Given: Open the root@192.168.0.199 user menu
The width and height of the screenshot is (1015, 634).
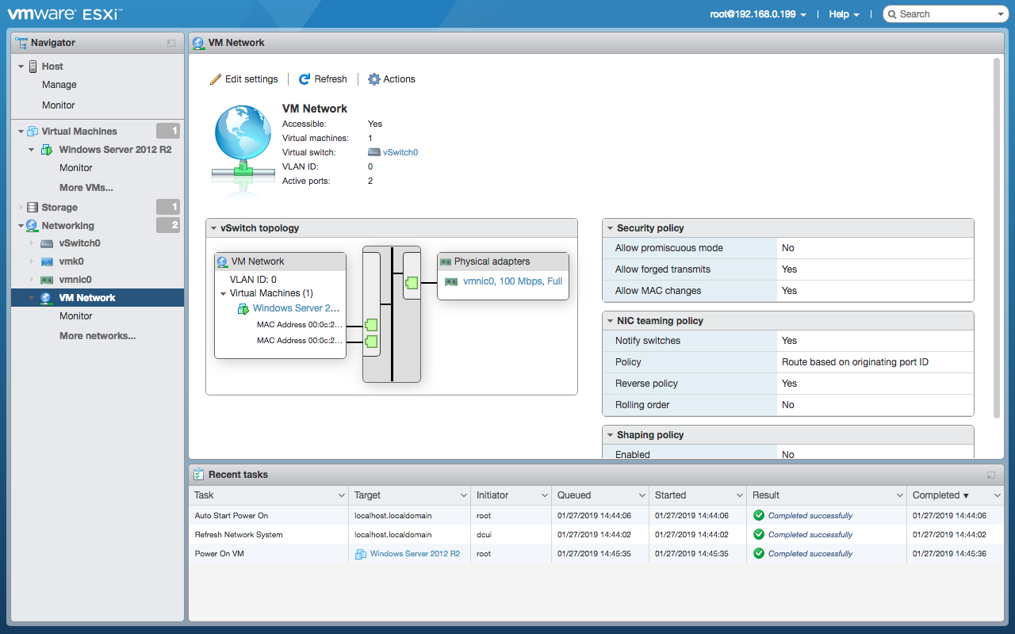Looking at the screenshot, I should pos(756,13).
